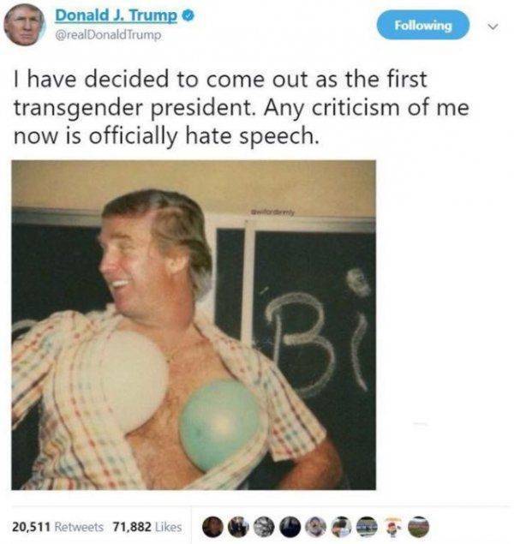Toggle the Following button
Viewport: 514px width, 544px height.
(423, 25)
